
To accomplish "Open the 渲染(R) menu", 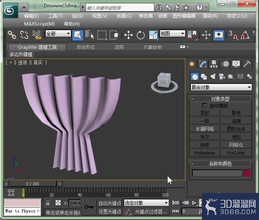I will (210, 16).
